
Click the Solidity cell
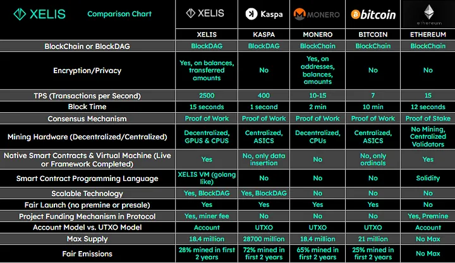428,178
